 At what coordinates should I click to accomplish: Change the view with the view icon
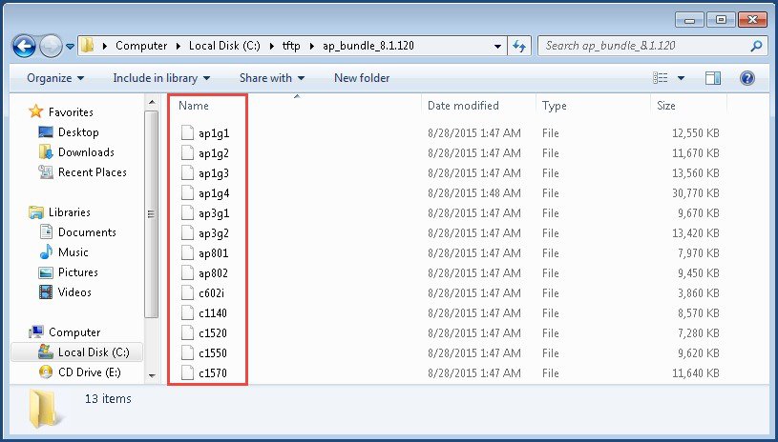pyautogui.click(x=661, y=78)
